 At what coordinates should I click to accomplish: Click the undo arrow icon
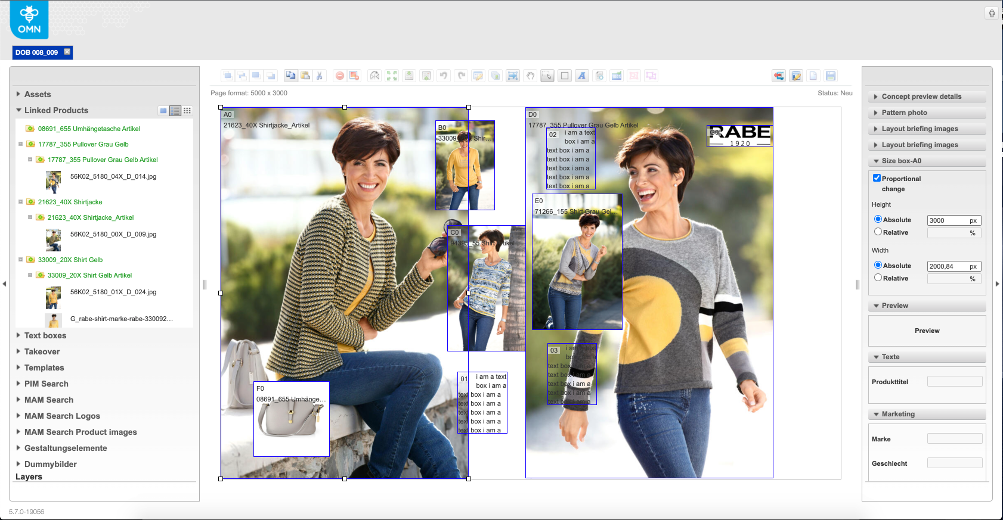443,76
